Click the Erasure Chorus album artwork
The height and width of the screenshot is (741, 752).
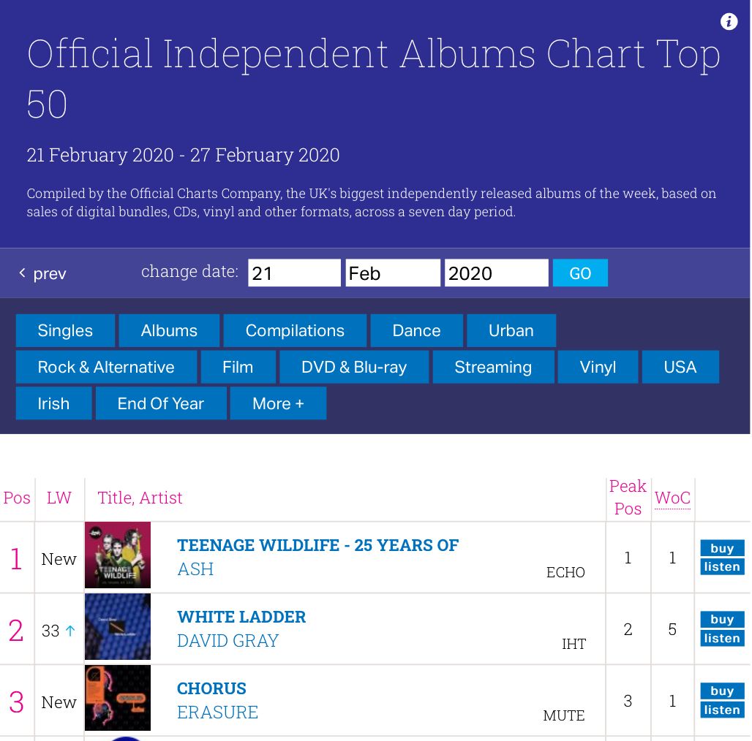[118, 698]
